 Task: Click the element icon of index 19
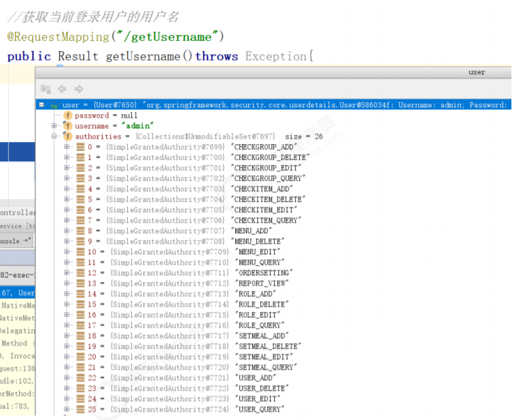81,346
